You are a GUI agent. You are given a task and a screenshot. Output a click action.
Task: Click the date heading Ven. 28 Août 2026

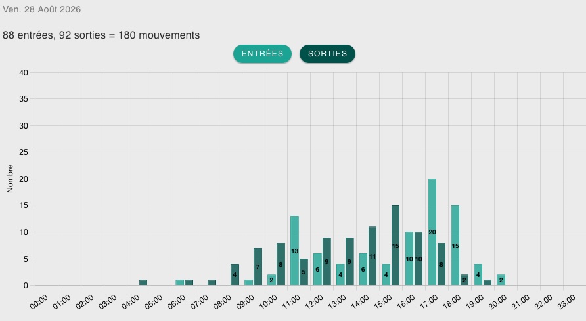tap(42, 9)
